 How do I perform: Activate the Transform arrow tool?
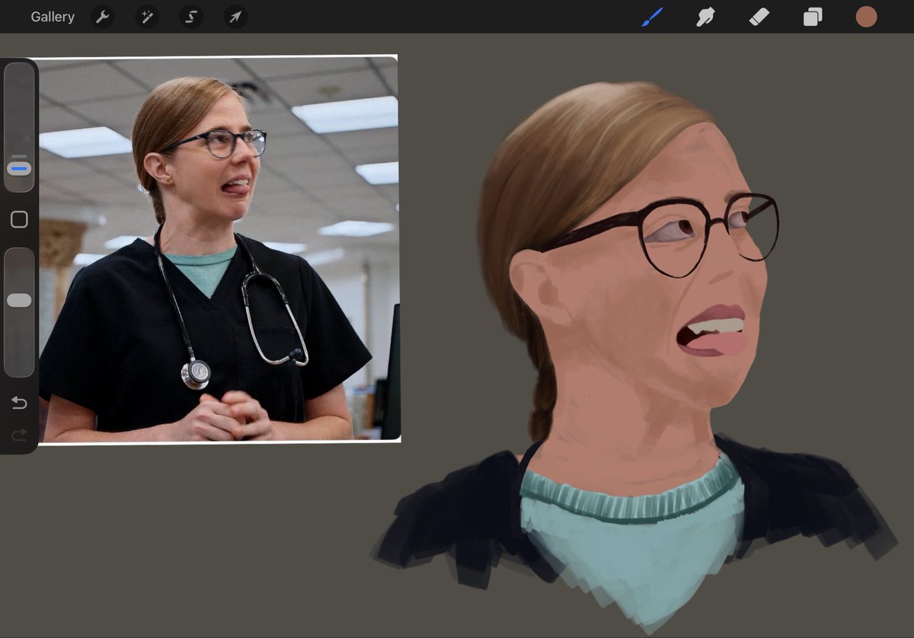click(x=235, y=17)
